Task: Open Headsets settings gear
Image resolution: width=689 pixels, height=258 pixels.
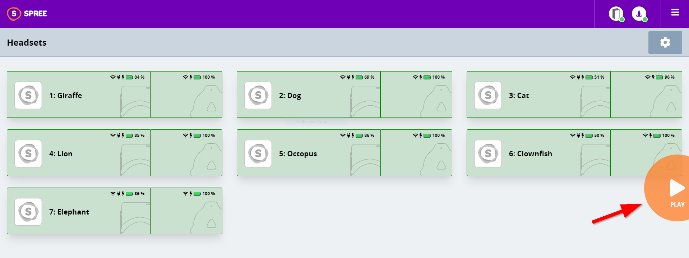Action: pos(665,42)
